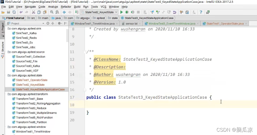Screen dimensions: 257x135
Task: Click the apitest breadcrumb folder
Action: click(99, 18)
